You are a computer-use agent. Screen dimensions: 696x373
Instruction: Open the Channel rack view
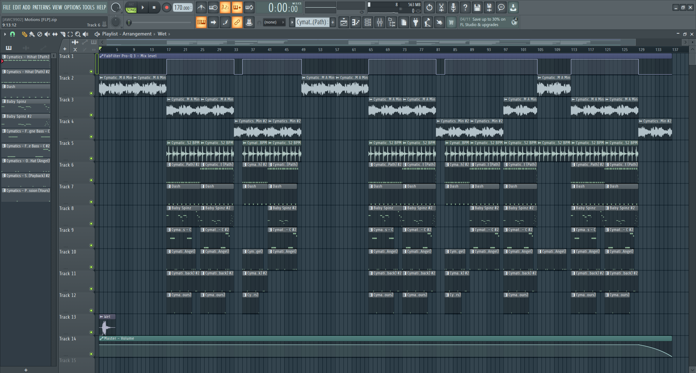(368, 22)
